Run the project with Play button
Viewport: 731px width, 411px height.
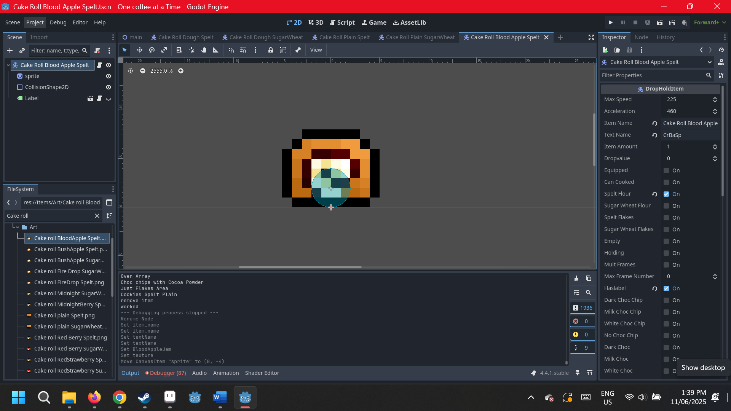[611, 22]
